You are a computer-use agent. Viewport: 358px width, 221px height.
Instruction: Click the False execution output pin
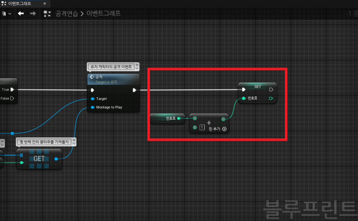coord(12,98)
